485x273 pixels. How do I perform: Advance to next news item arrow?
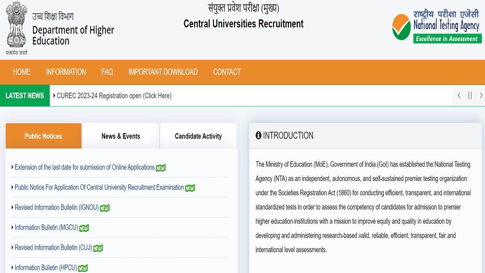(481, 95)
